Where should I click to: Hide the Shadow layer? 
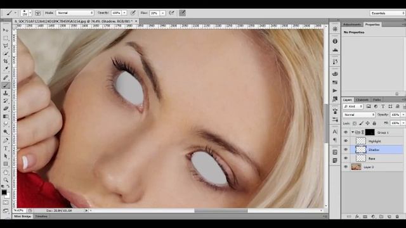click(x=346, y=149)
